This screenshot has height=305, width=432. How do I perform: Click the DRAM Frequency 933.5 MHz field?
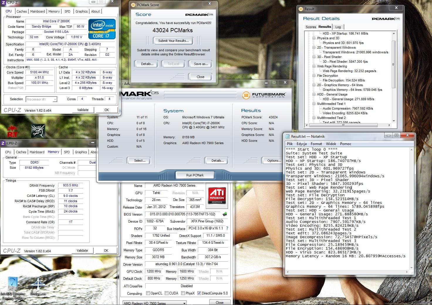[x=71, y=185]
